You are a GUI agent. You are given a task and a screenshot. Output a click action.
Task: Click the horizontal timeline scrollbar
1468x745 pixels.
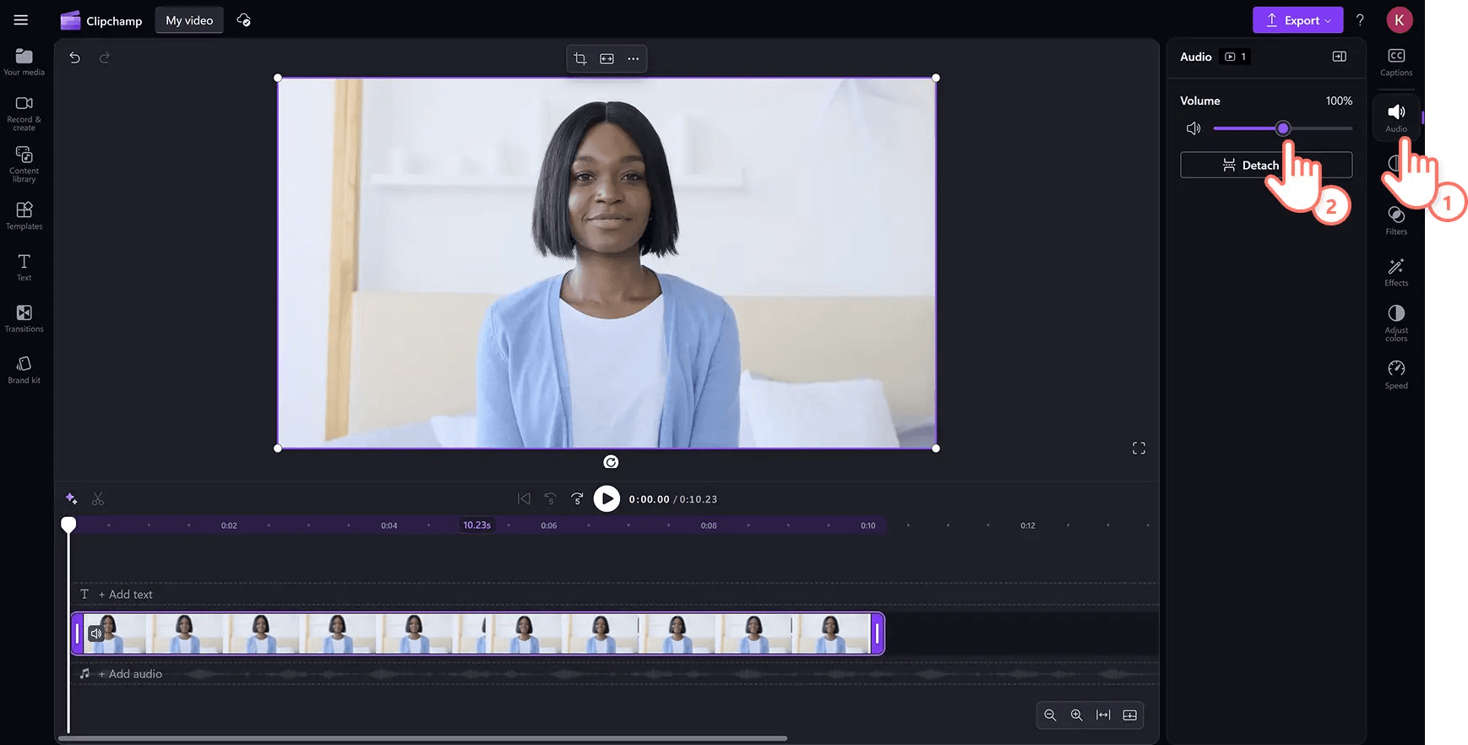(x=422, y=738)
